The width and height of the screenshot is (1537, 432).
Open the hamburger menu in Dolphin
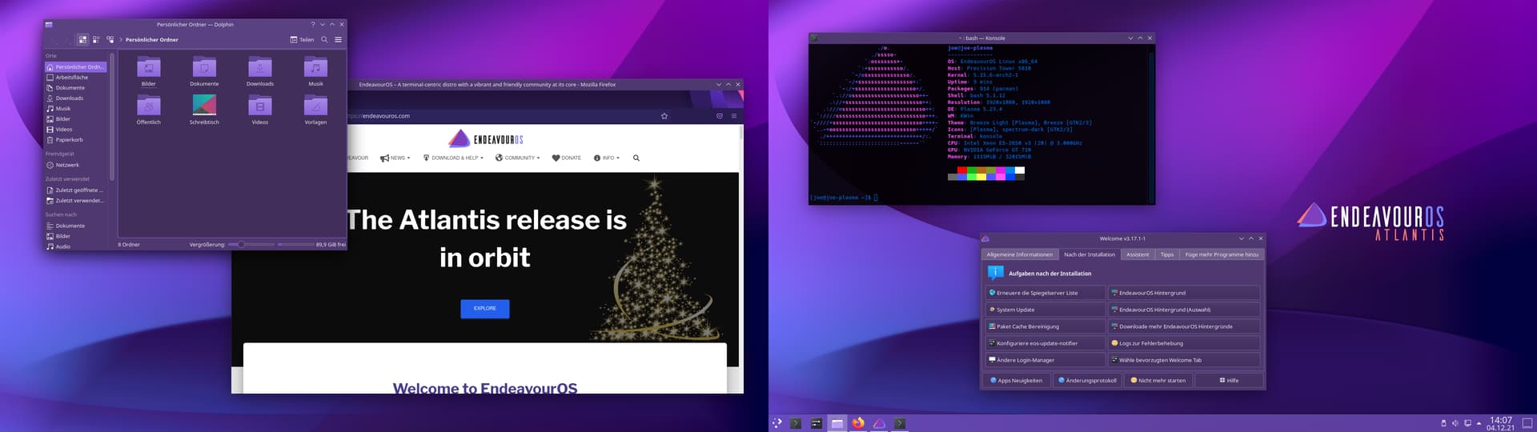[x=338, y=39]
